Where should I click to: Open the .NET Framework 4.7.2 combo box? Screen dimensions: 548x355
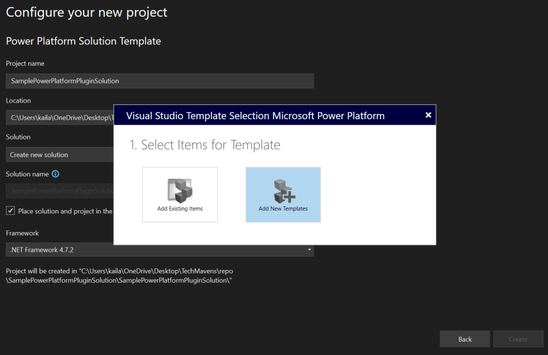pyautogui.click(x=159, y=250)
